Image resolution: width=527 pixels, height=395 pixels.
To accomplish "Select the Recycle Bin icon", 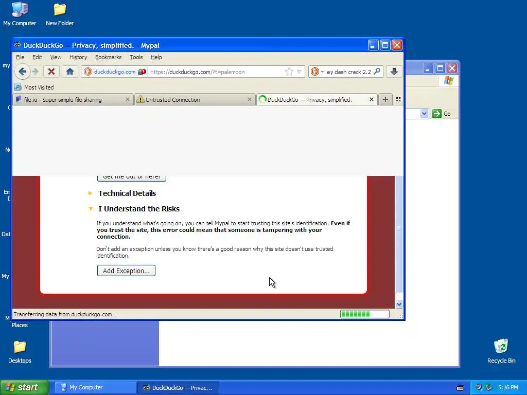I will coord(501,351).
